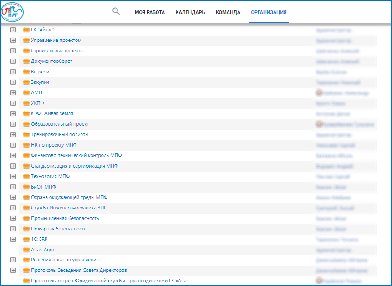Viewport: 392px width, 286px height.
Task: Expand the 1С: ERP row
Action: coord(13,240)
